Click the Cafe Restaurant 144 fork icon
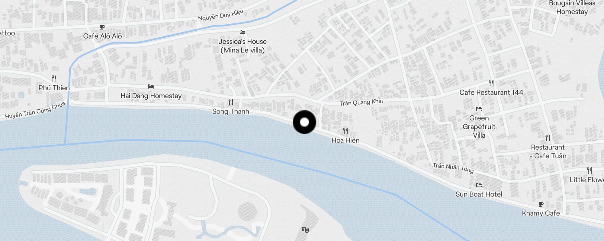 tap(491, 83)
